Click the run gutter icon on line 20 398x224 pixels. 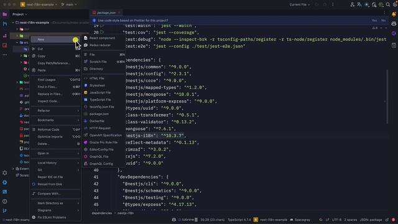tap(102, 32)
